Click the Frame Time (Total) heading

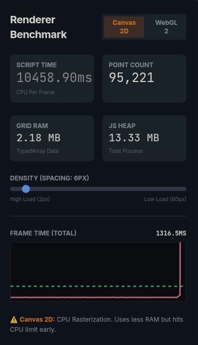click(43, 233)
